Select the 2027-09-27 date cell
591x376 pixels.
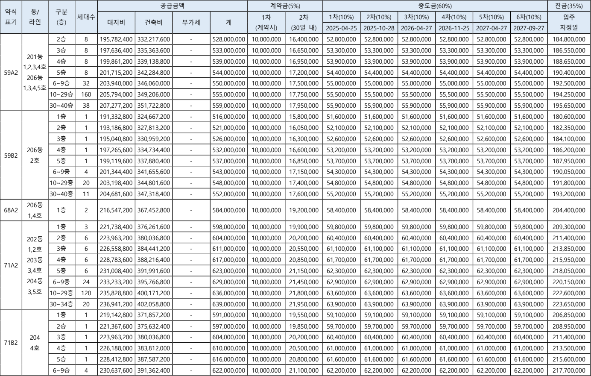point(529,28)
